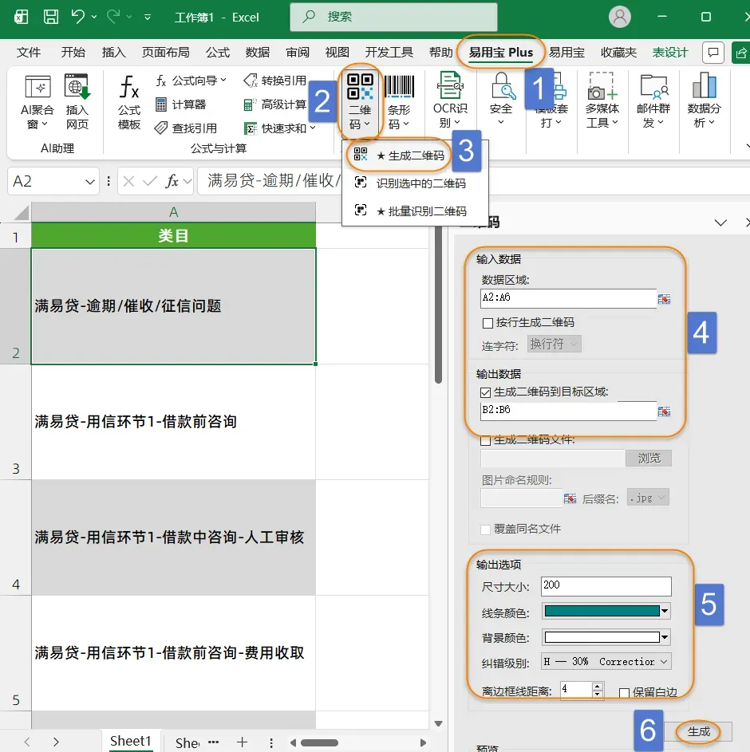The image size is (750, 752).
Task: Click the 转换引用 tool
Action: [275, 81]
